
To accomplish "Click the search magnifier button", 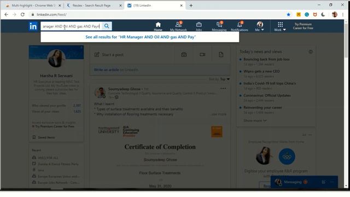I will pos(107,26).
